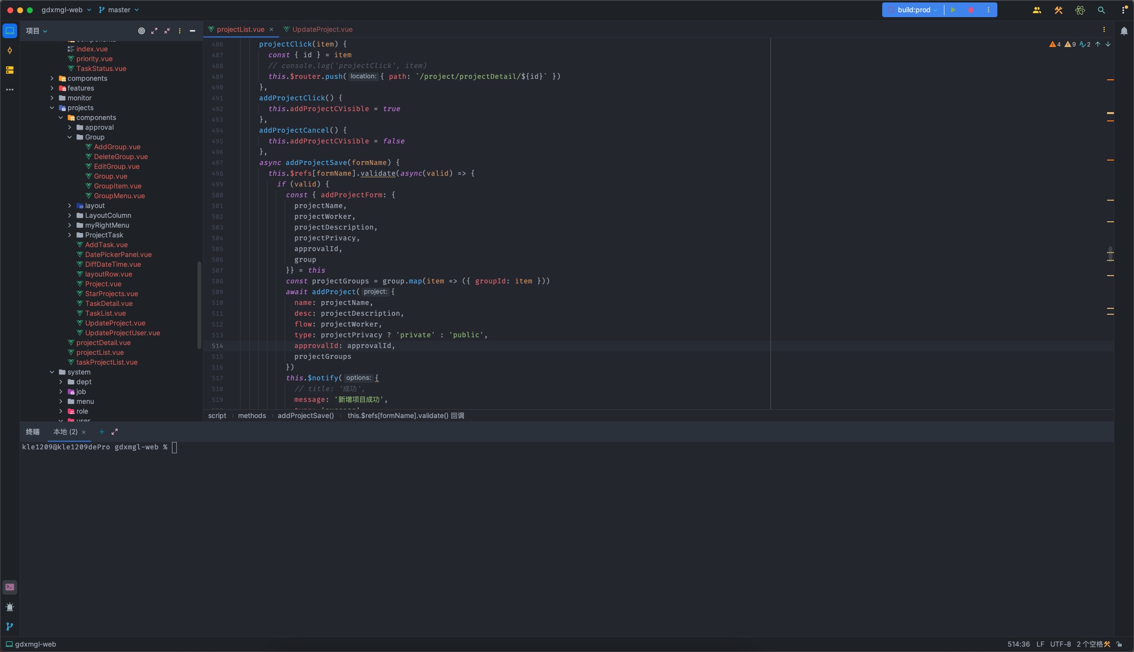The height and width of the screenshot is (652, 1134).
Task: Run the build:prod configuration
Action: 953,10
